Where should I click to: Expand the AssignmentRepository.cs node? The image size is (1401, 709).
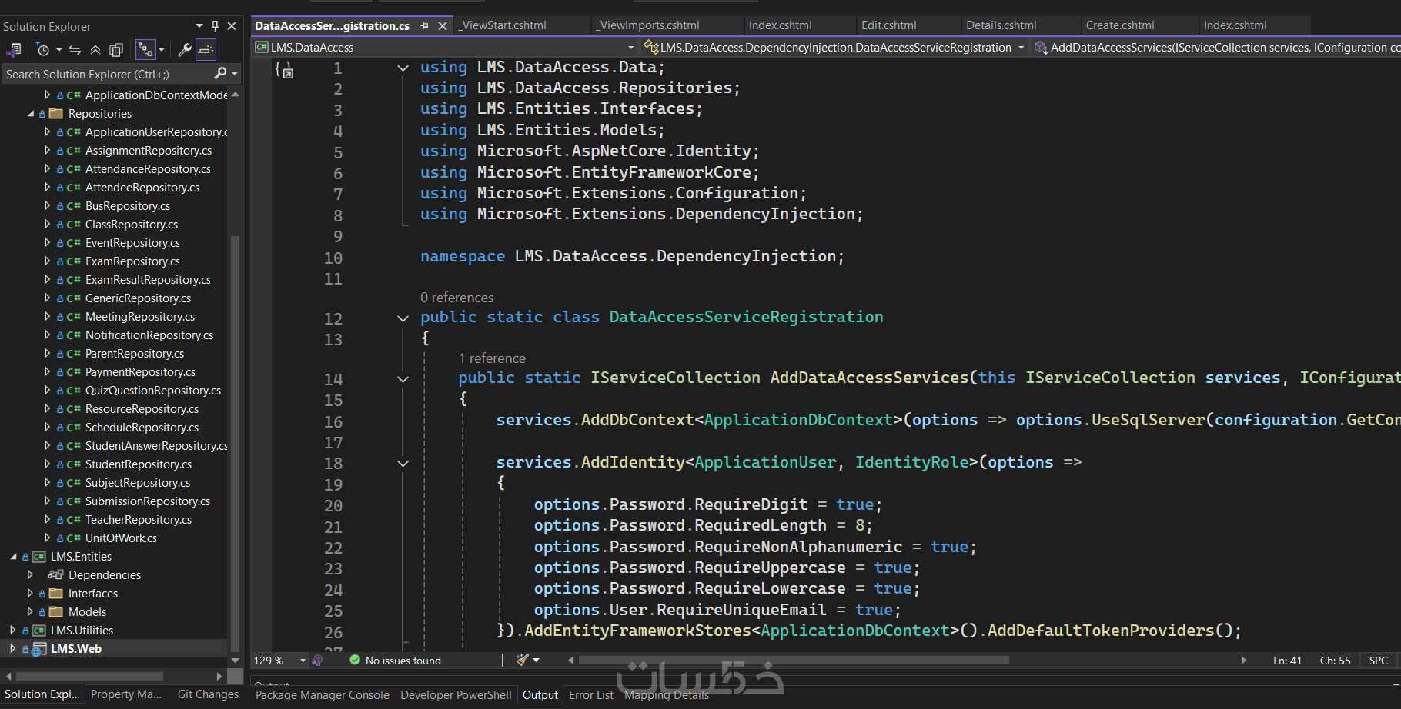click(x=47, y=150)
